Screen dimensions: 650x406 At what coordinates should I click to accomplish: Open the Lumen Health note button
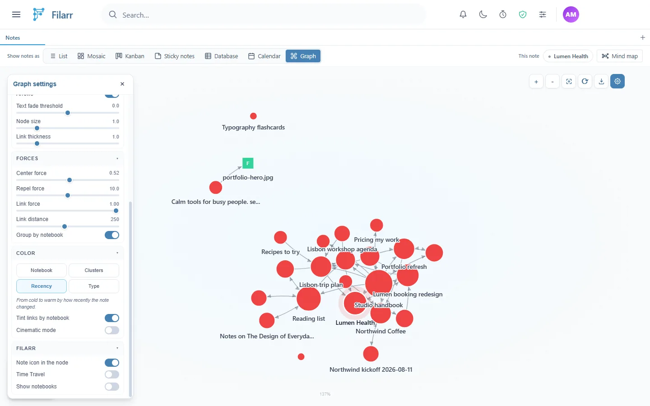click(568, 56)
